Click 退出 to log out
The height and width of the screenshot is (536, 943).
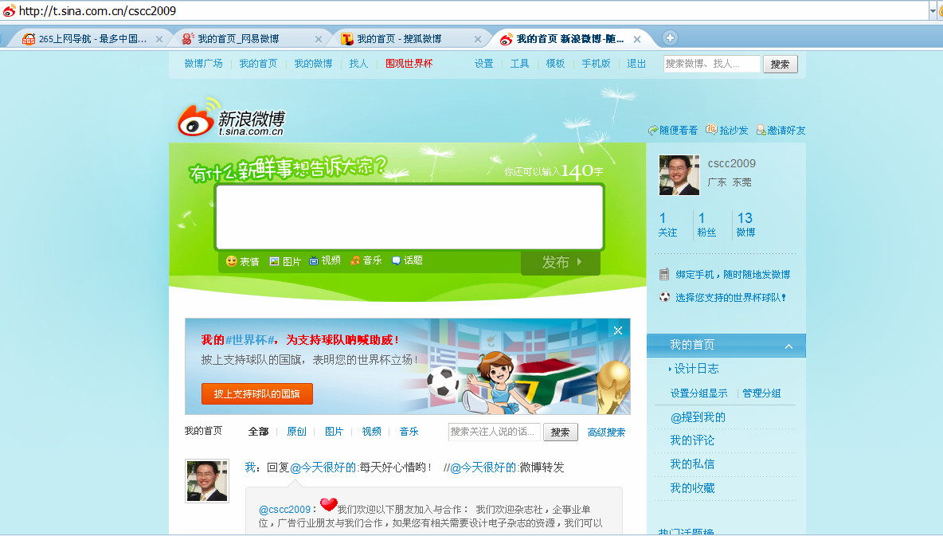pos(636,64)
